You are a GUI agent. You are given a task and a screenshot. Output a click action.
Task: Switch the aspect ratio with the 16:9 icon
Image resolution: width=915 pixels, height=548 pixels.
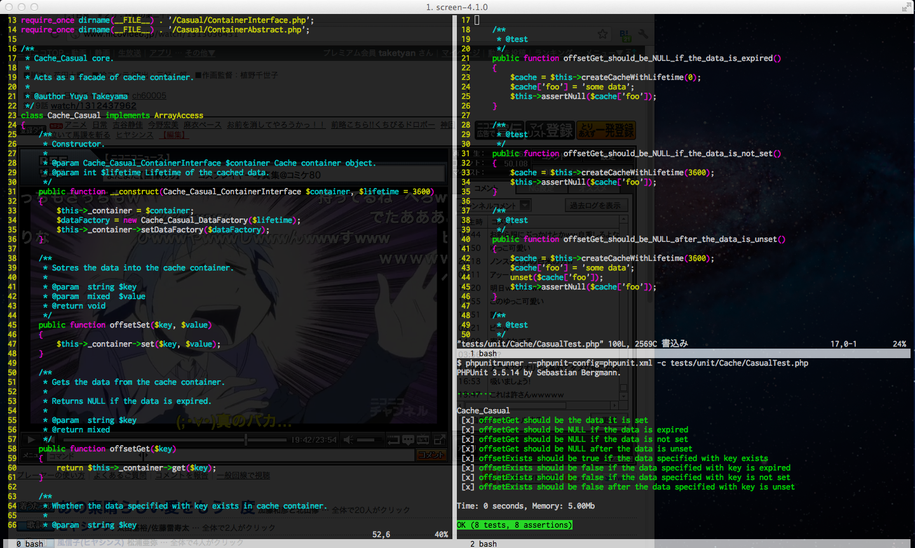pos(423,439)
